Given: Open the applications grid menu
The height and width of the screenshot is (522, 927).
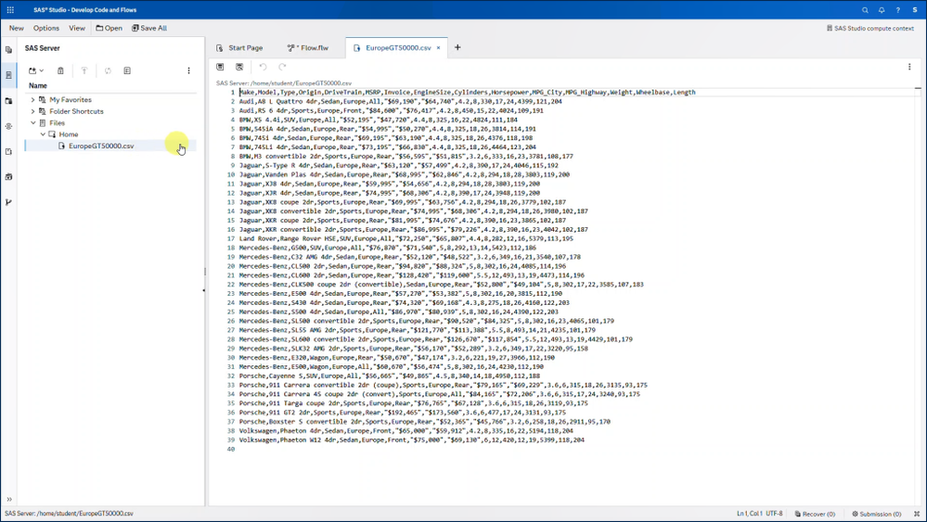Looking at the screenshot, I should click(10, 10).
